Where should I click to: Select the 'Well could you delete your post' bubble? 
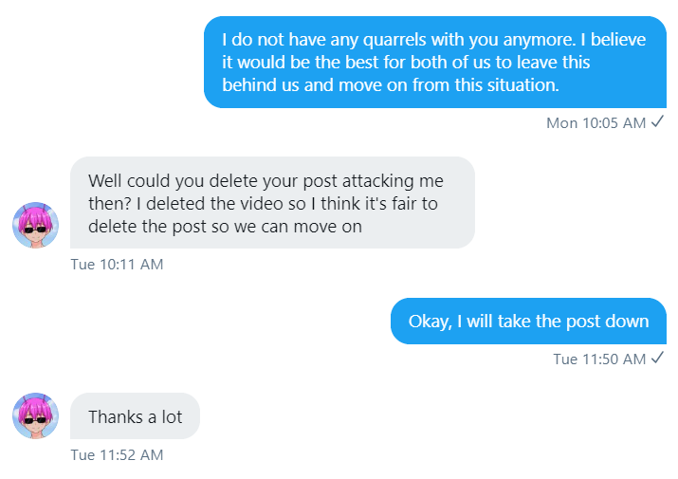(272, 202)
